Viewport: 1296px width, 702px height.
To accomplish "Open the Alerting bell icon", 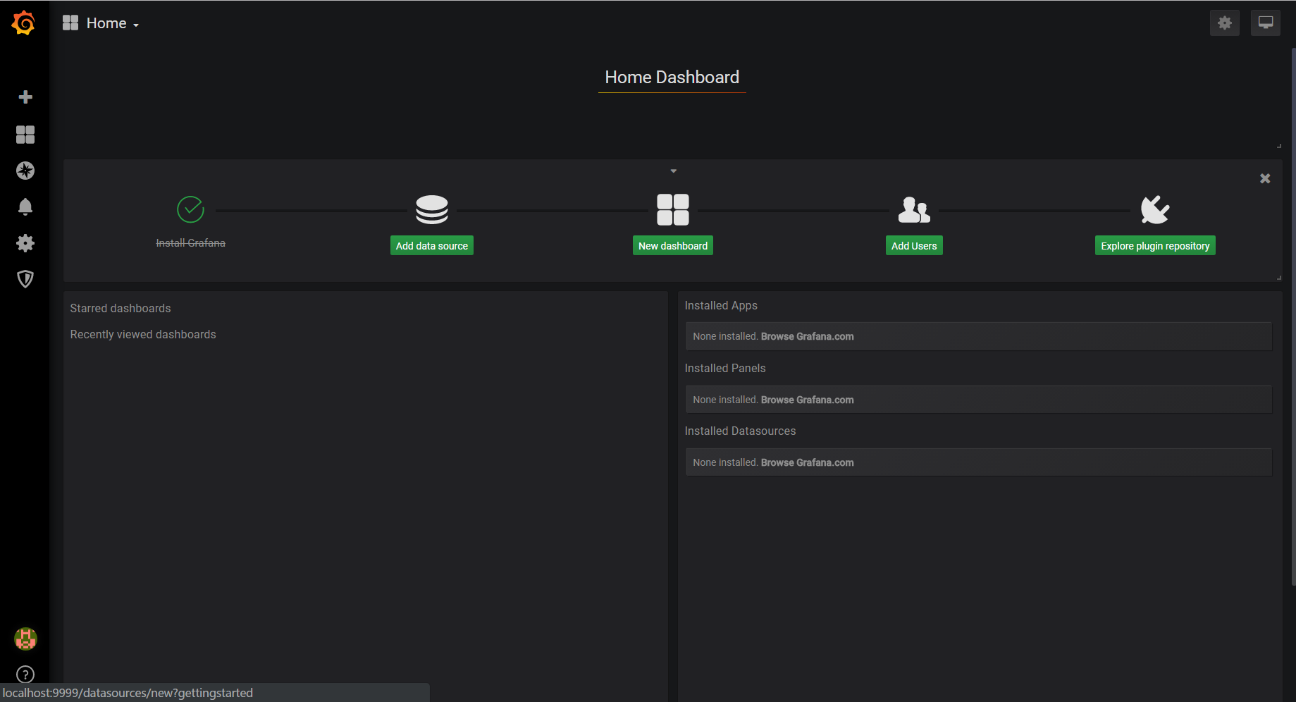I will click(25, 207).
